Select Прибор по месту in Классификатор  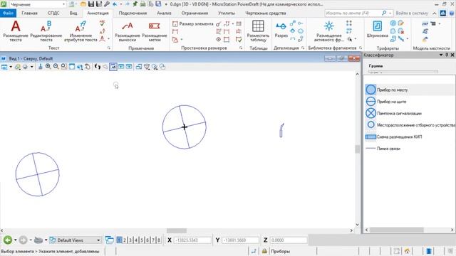410,90
